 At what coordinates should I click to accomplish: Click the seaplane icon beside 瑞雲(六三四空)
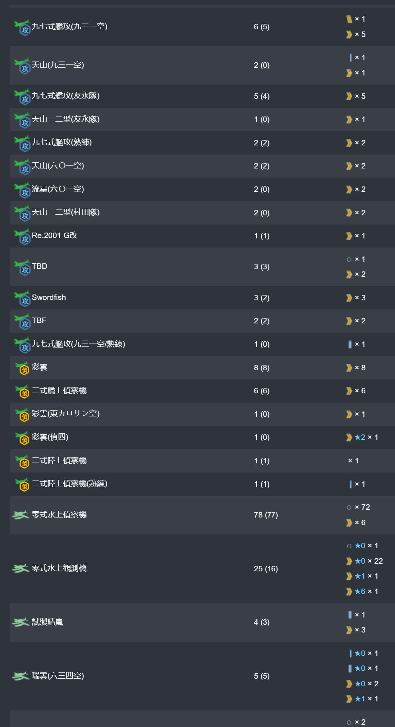pyautogui.click(x=20, y=676)
